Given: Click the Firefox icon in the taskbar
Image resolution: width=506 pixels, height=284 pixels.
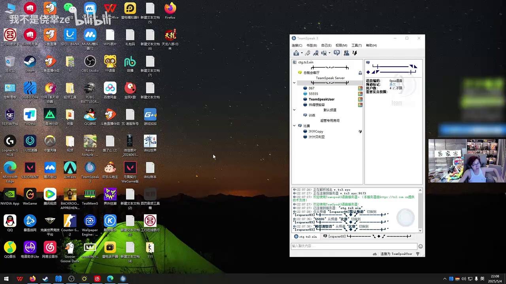Looking at the screenshot, I should (32, 279).
